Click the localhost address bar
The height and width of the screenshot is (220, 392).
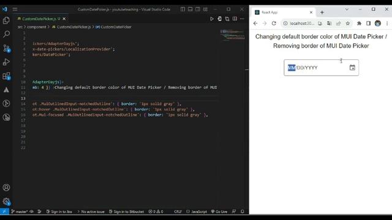tap(302, 23)
